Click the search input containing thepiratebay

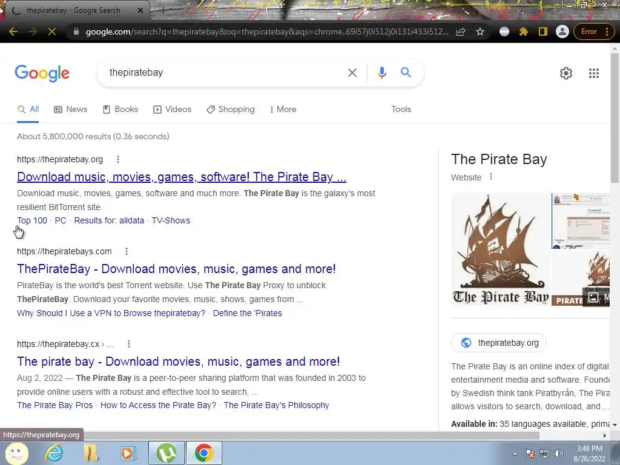tap(225, 73)
